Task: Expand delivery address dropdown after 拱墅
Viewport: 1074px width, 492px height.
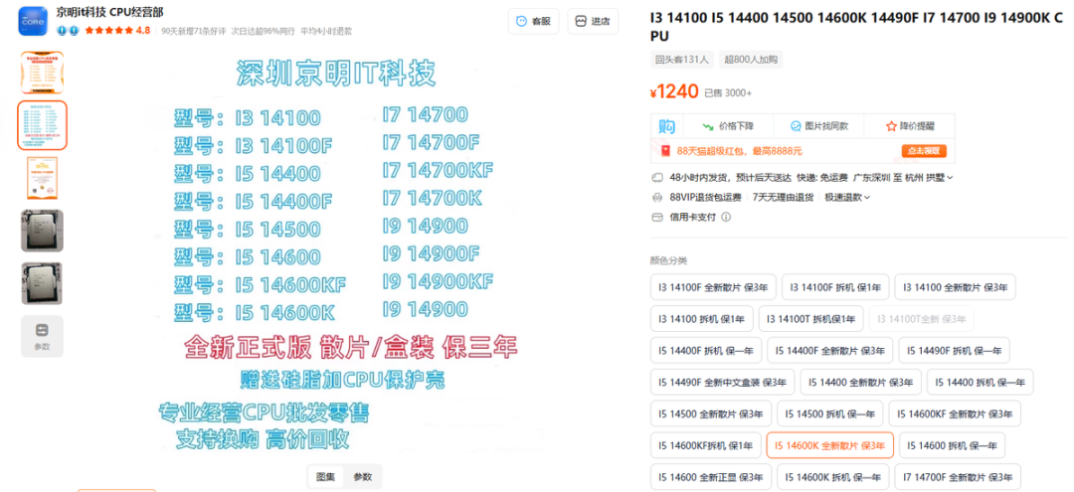Action: point(950,178)
